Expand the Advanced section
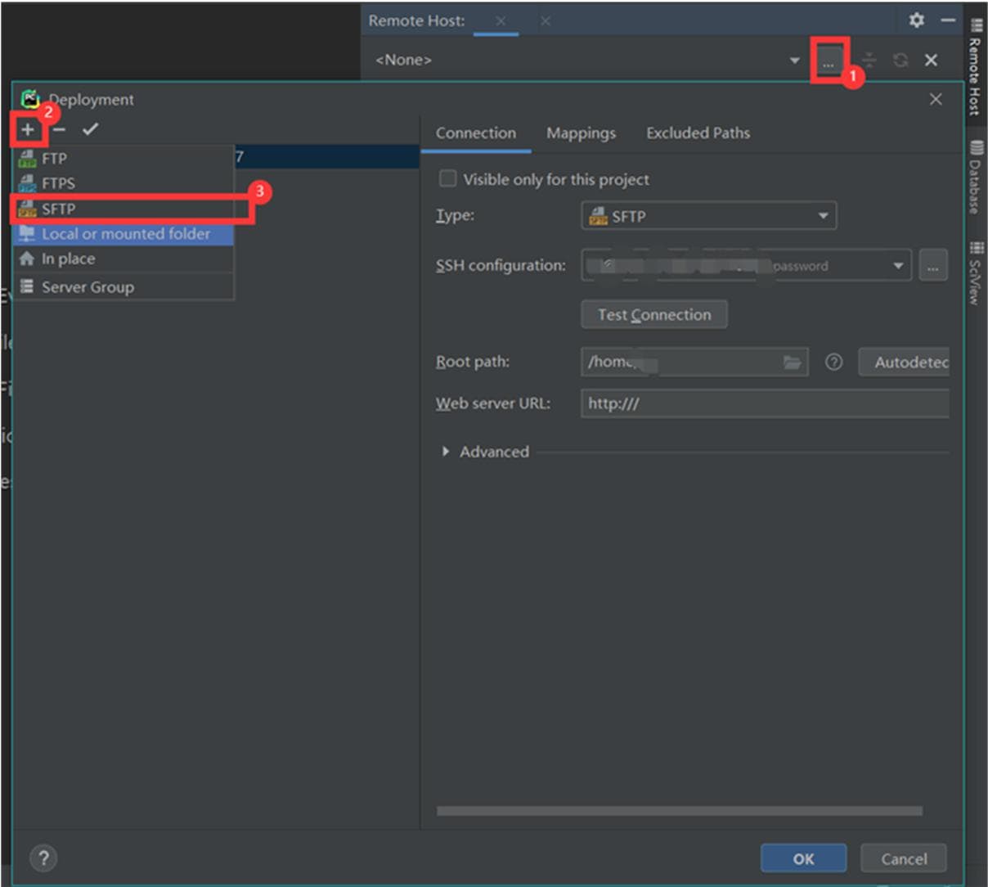The image size is (988, 887). [446, 452]
